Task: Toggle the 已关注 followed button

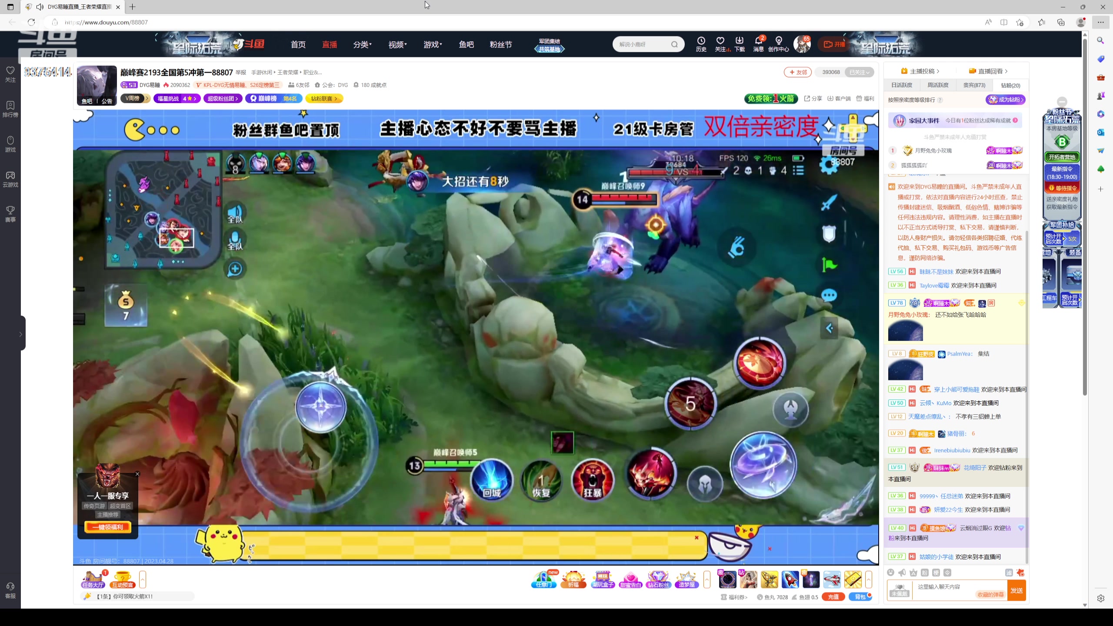Action: tap(859, 72)
